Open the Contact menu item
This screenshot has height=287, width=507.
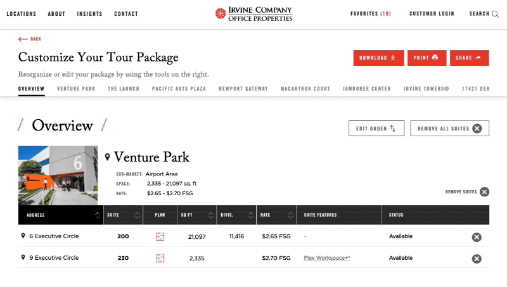pyautogui.click(x=126, y=14)
